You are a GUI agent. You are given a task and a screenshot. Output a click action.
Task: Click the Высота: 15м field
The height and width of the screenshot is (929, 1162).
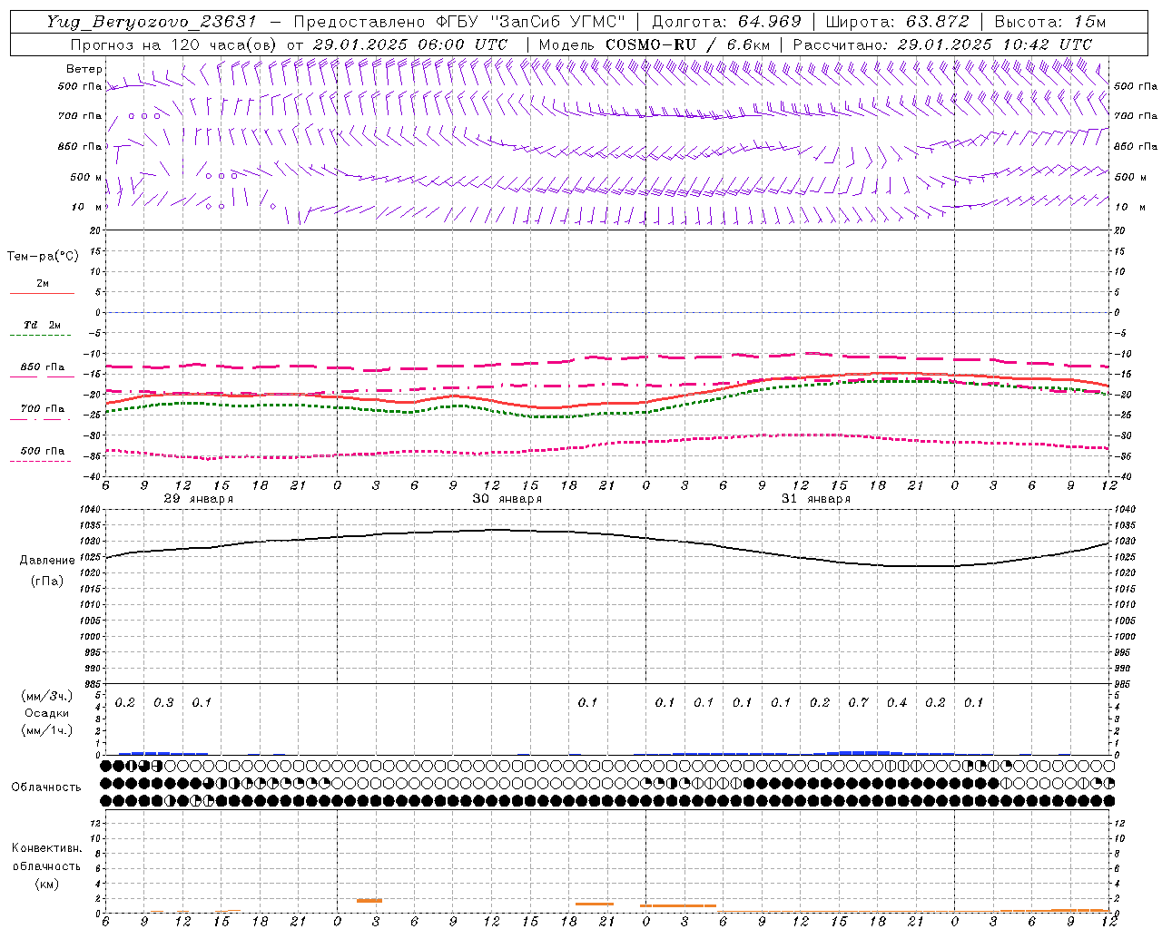point(1050,22)
